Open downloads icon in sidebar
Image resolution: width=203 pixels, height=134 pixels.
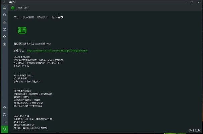point(4,44)
